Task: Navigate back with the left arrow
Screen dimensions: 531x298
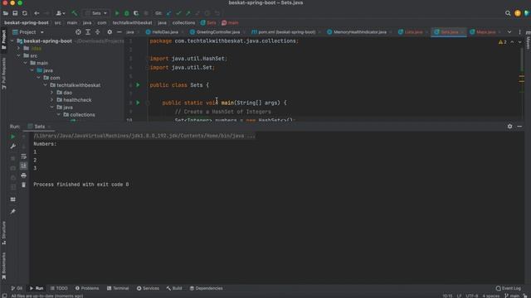Action: pyautogui.click(x=37, y=13)
